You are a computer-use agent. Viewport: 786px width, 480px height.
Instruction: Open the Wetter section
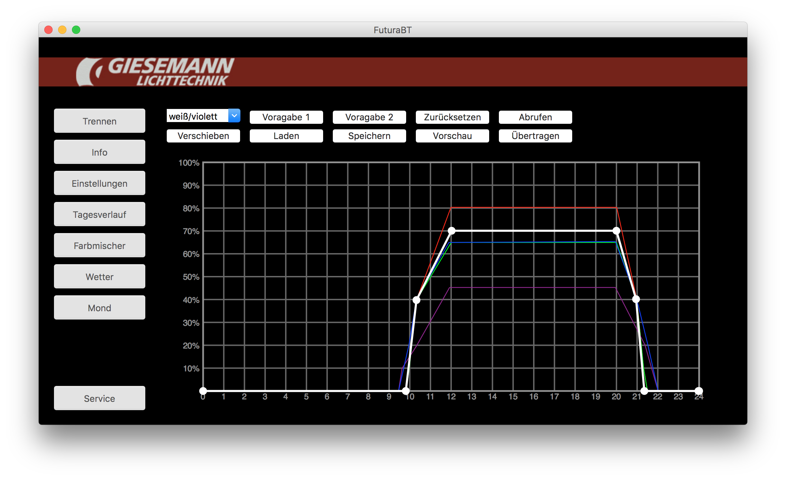pyautogui.click(x=99, y=277)
